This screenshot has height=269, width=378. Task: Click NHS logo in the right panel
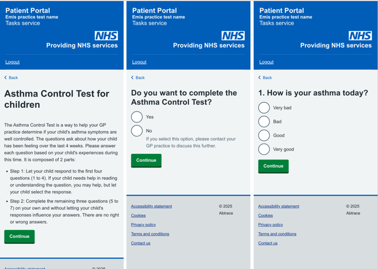360,36
